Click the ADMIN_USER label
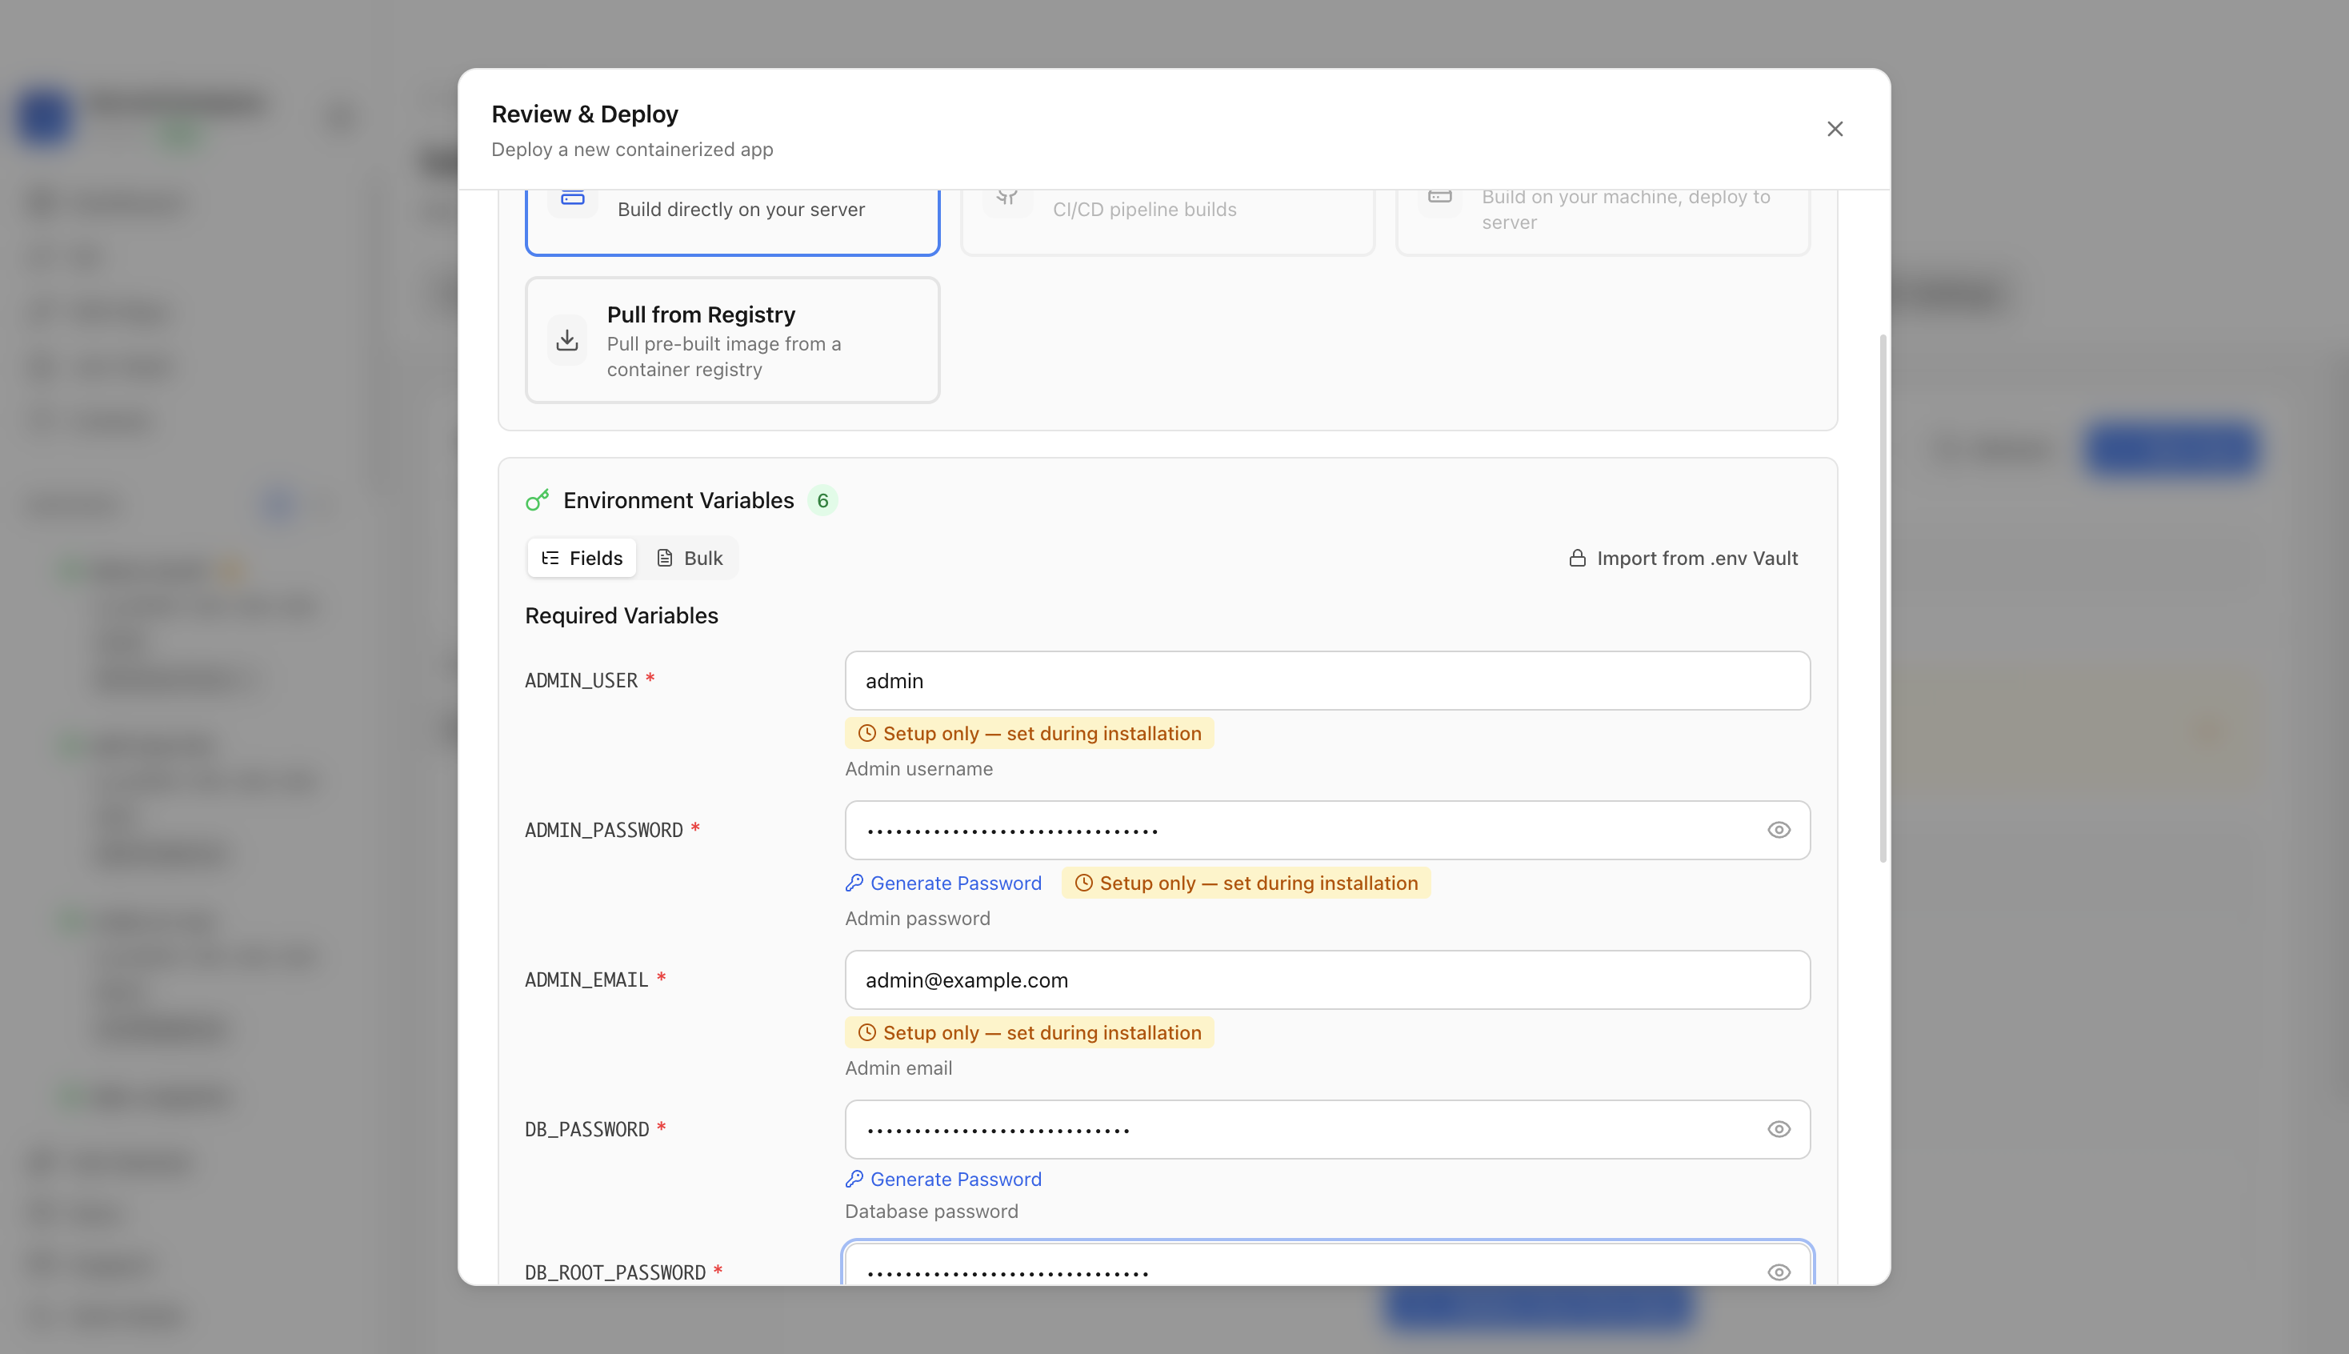2349x1354 pixels. (x=581, y=681)
